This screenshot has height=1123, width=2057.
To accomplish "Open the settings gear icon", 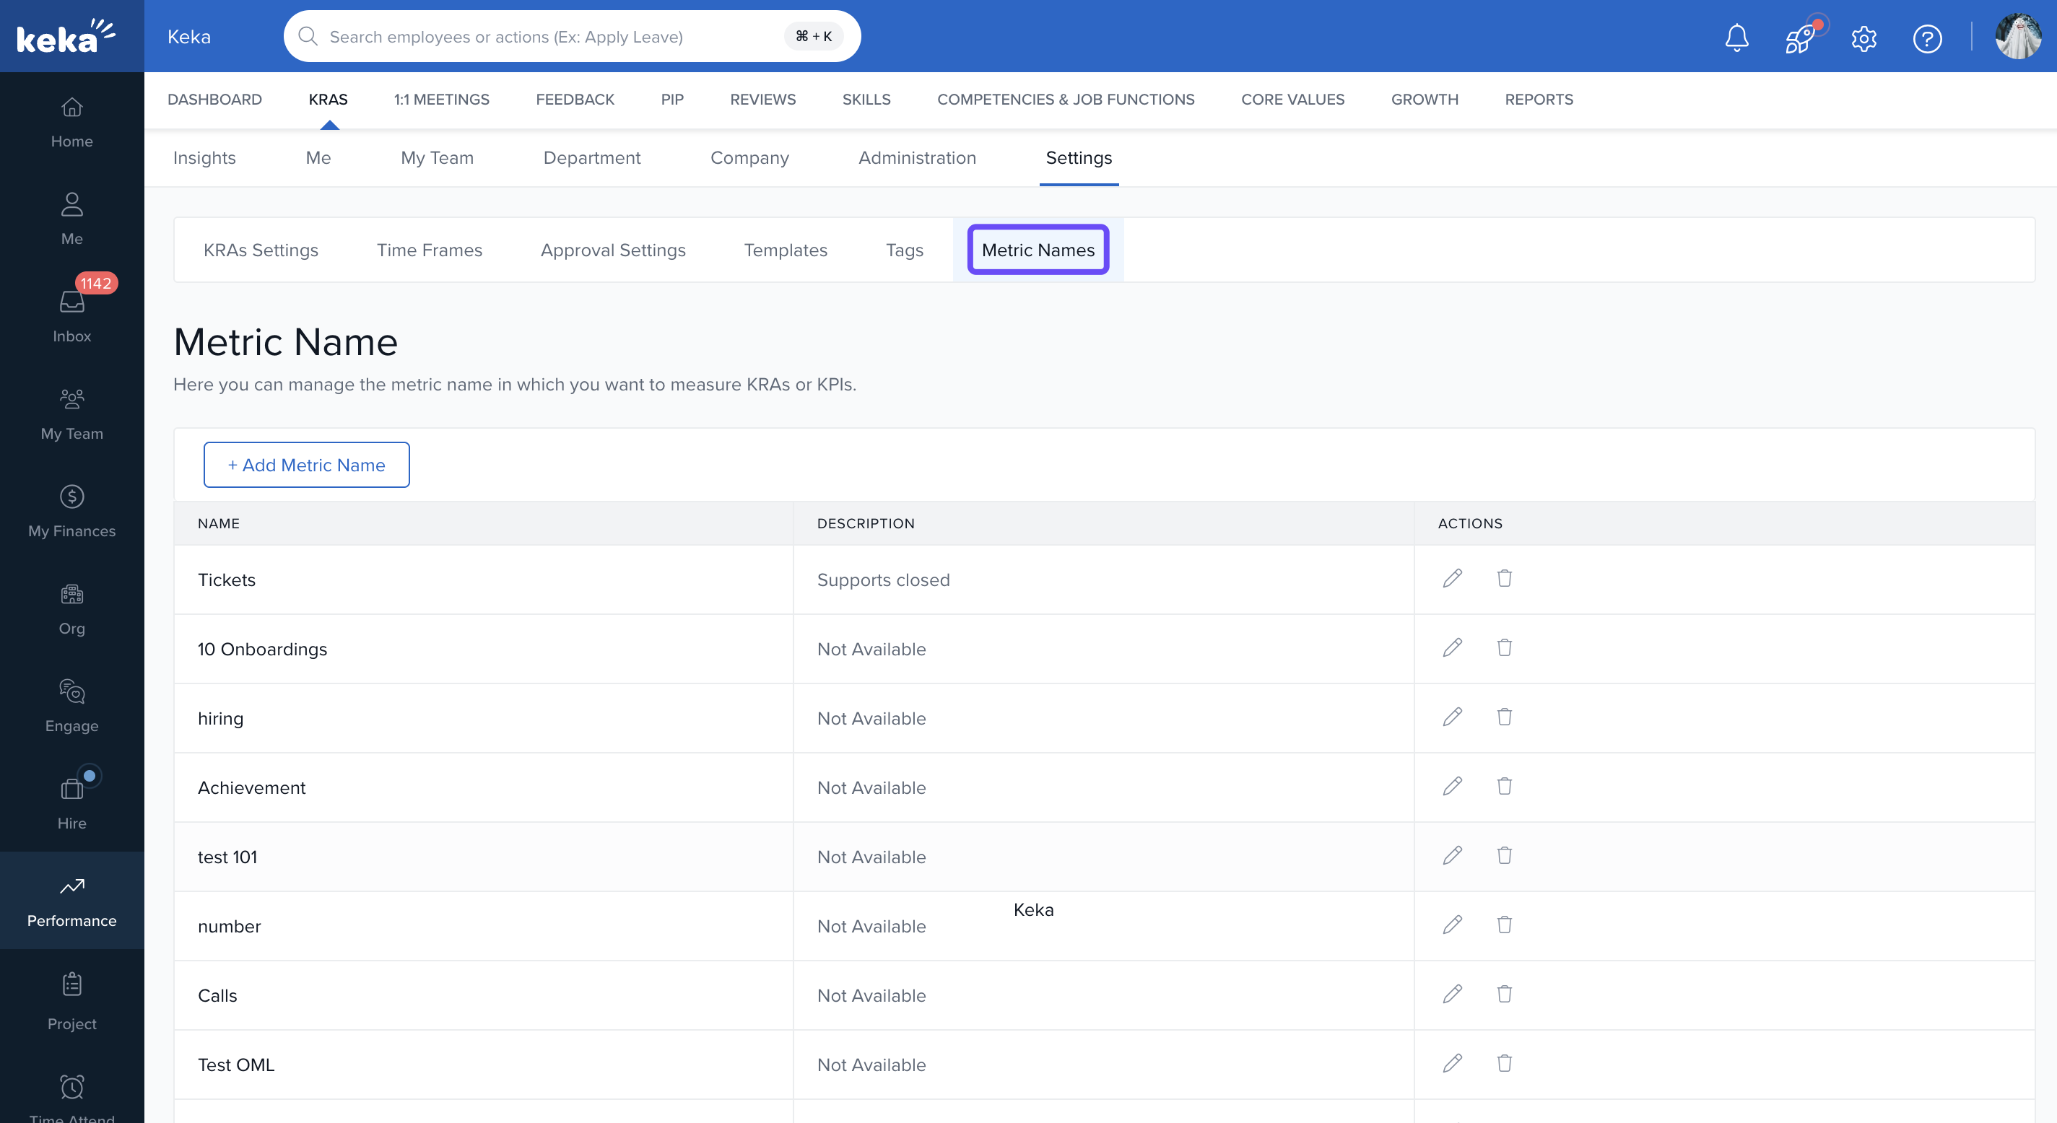I will click(x=1863, y=38).
